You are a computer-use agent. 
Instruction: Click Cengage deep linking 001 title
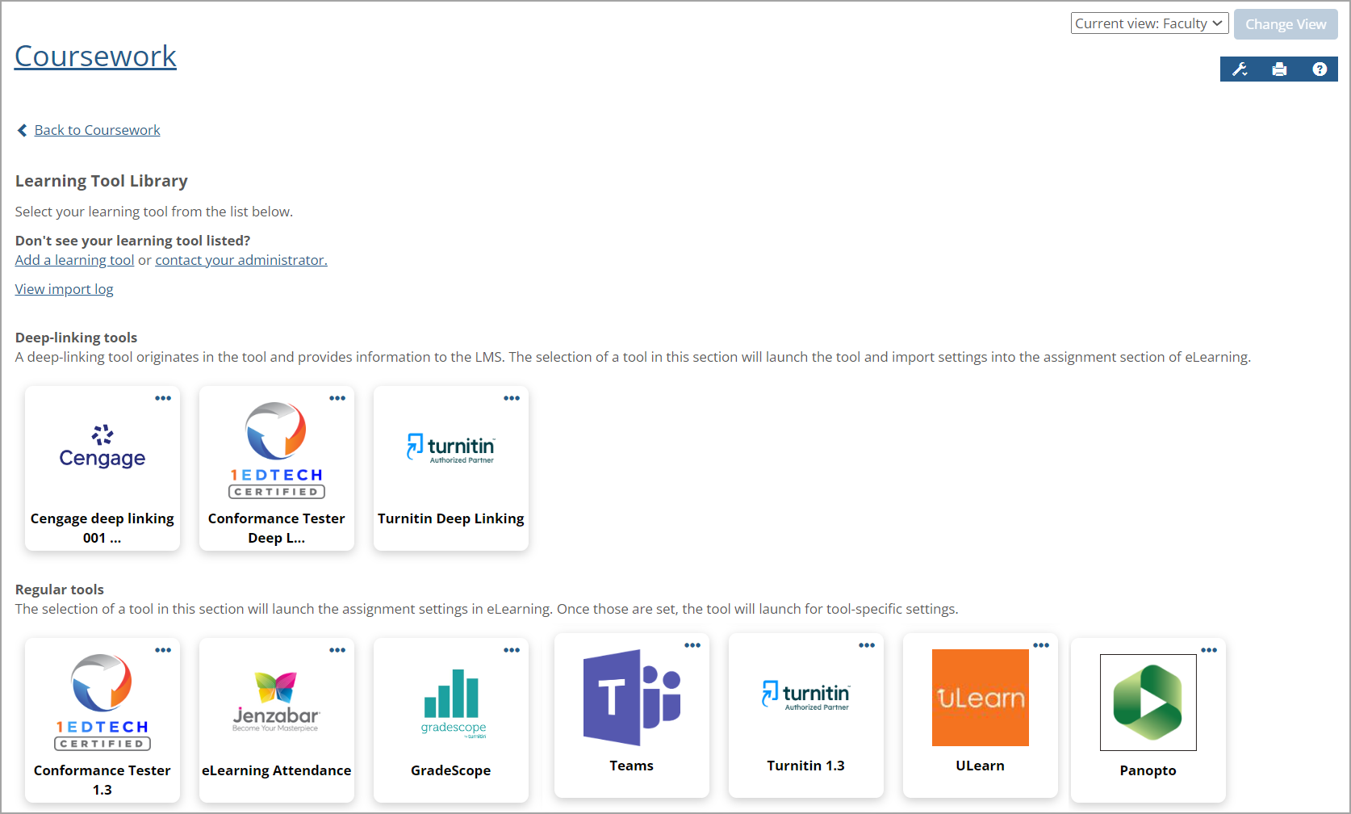pyautogui.click(x=102, y=528)
